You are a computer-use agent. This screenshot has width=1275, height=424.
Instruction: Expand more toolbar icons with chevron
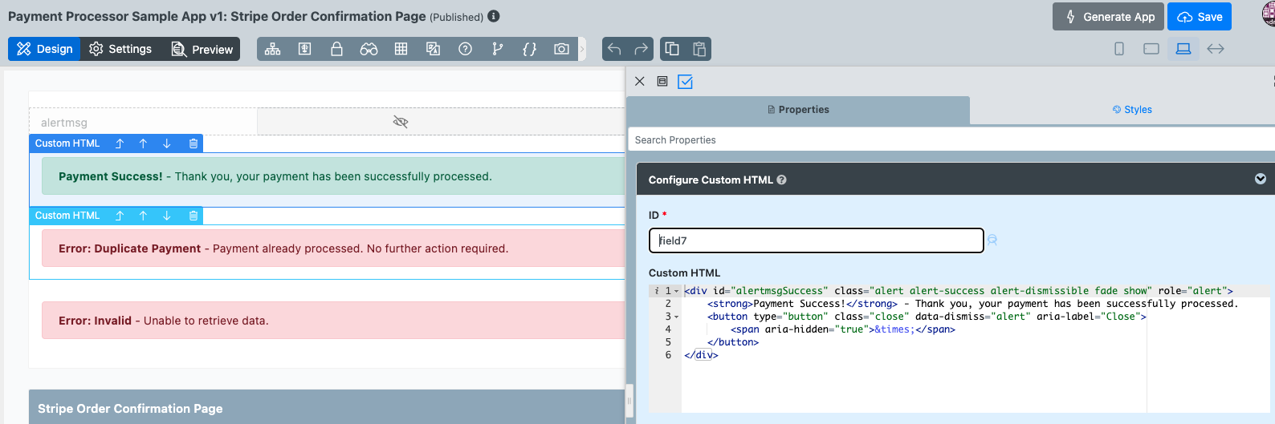pyautogui.click(x=582, y=49)
